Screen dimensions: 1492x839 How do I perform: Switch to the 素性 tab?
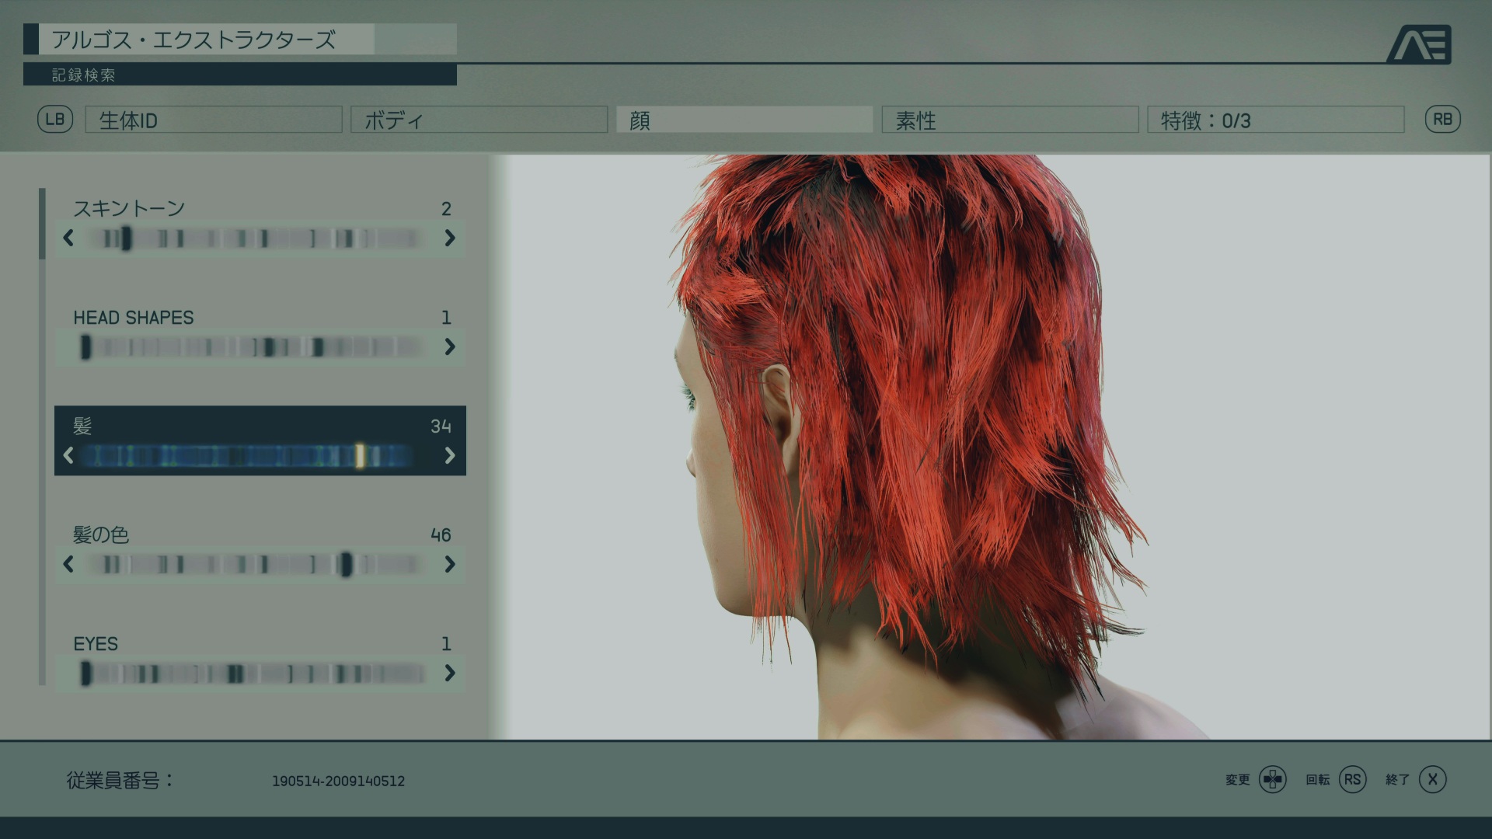(x=1009, y=120)
